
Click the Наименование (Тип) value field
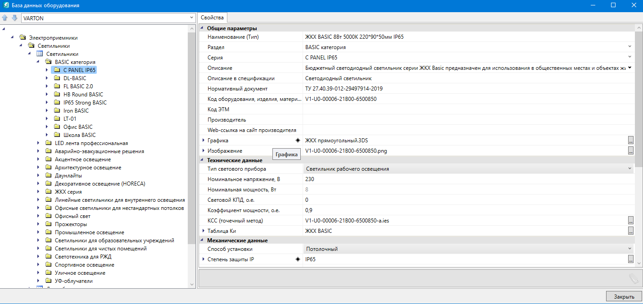coord(469,37)
